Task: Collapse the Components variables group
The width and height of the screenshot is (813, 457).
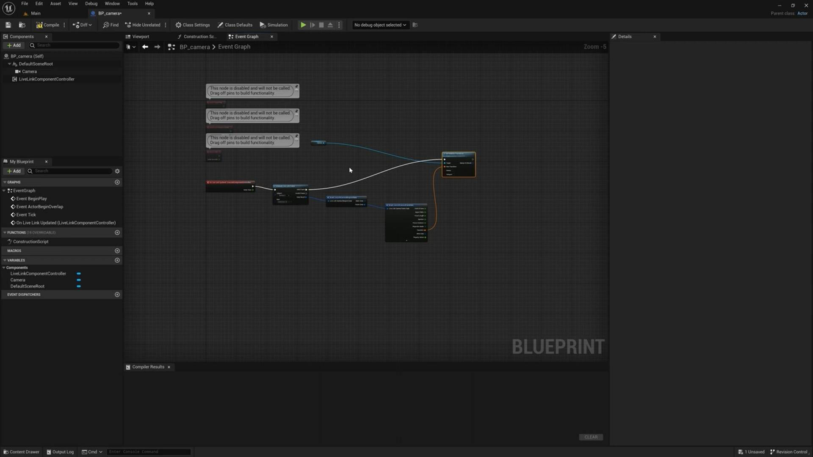Action: (x=4, y=267)
